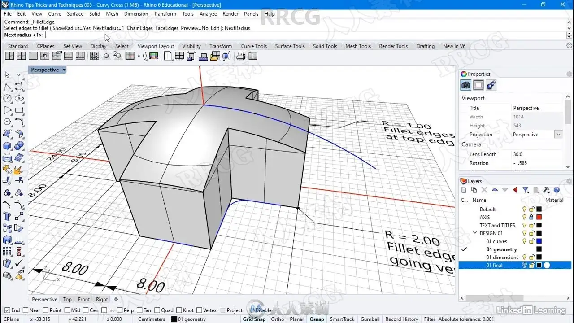Move layer up with the up-triangle icon

point(495,190)
